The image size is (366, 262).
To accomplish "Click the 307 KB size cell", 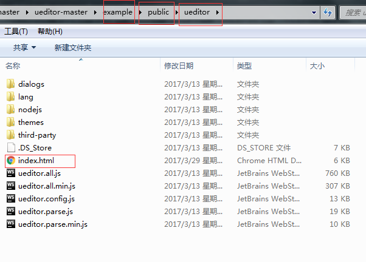I will tap(337, 186).
